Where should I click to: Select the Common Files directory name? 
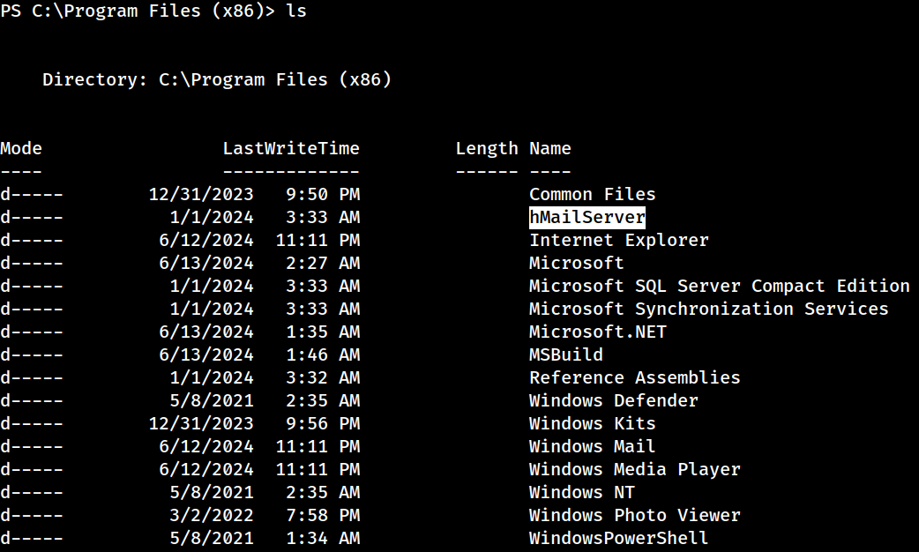click(592, 195)
